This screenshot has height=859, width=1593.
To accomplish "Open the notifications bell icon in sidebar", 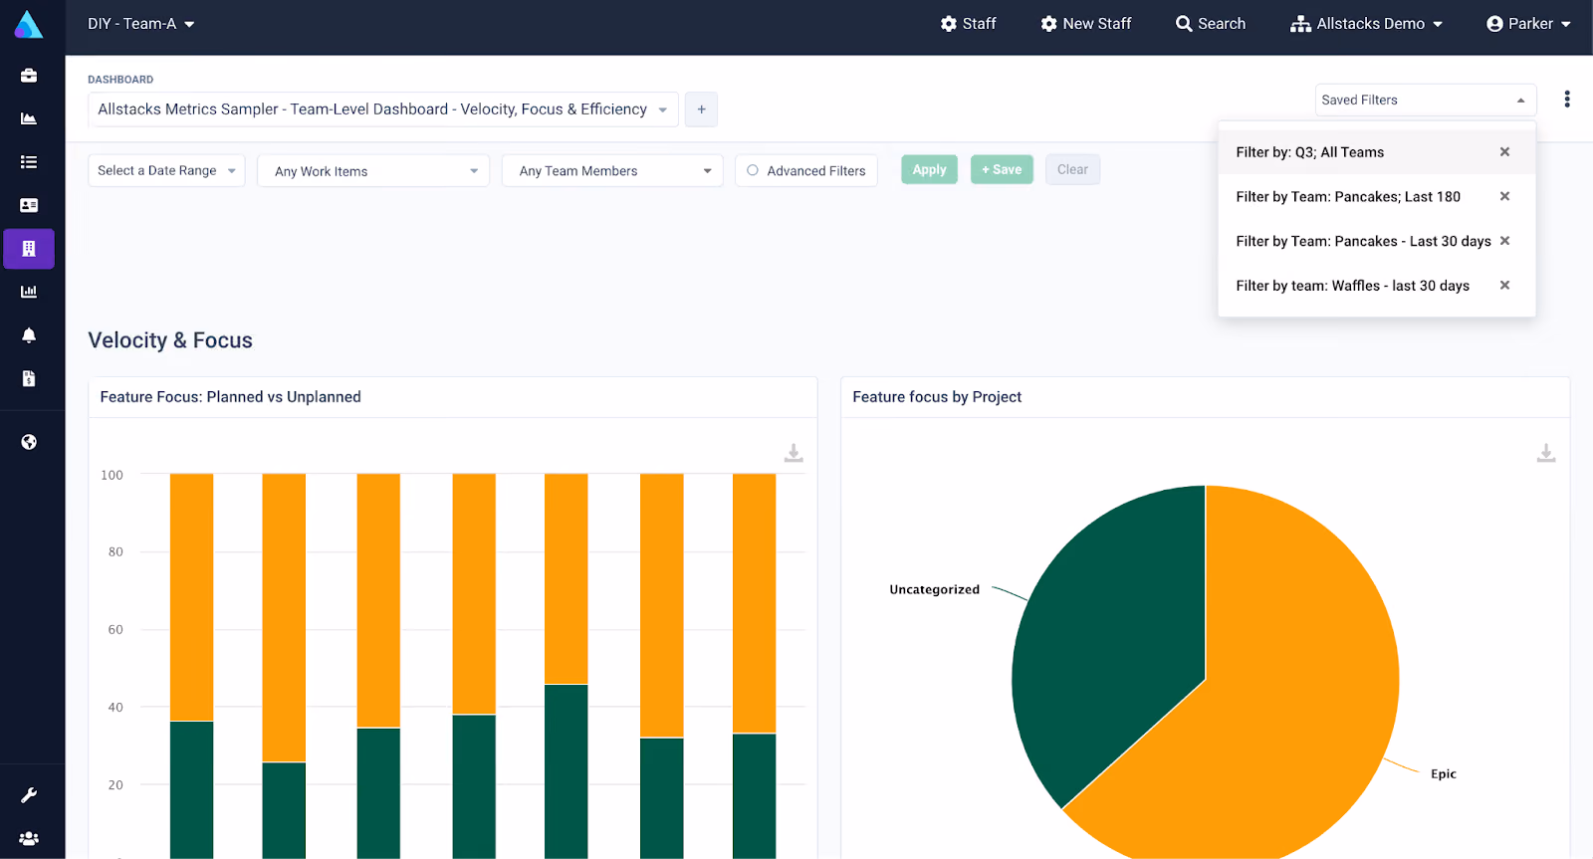I will click(x=29, y=335).
